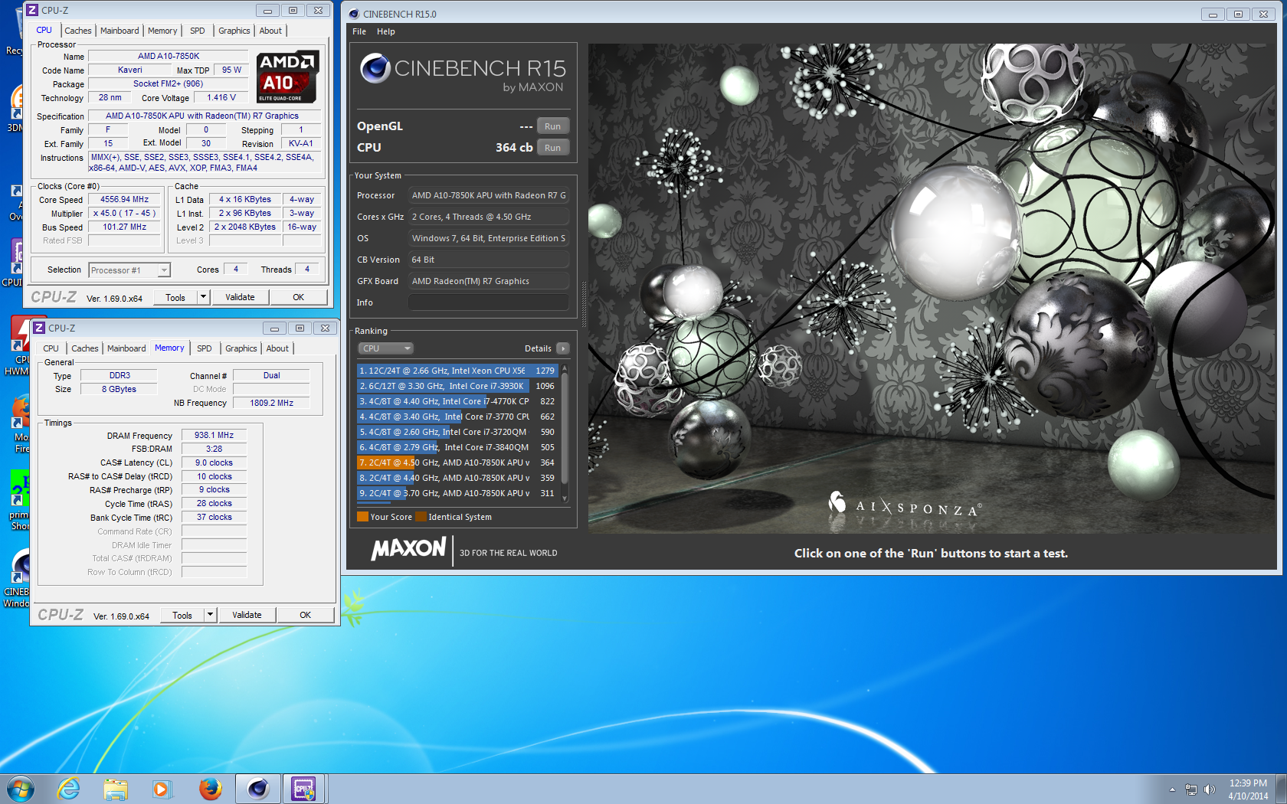The image size is (1287, 804).
Task: Click Tools button in Memory CPU-Z window
Action: pos(182,615)
